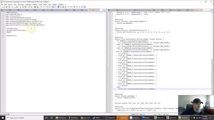The width and height of the screenshot is (214, 120).
Task: Open the Language menu
Action: point(28,4)
